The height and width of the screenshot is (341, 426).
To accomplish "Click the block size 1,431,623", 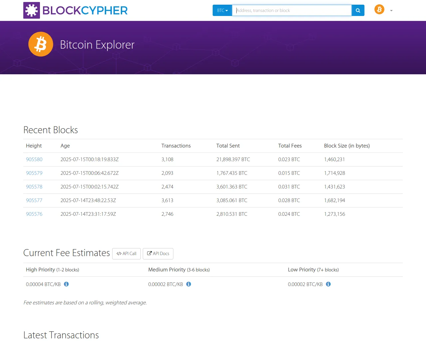I will [334, 187].
